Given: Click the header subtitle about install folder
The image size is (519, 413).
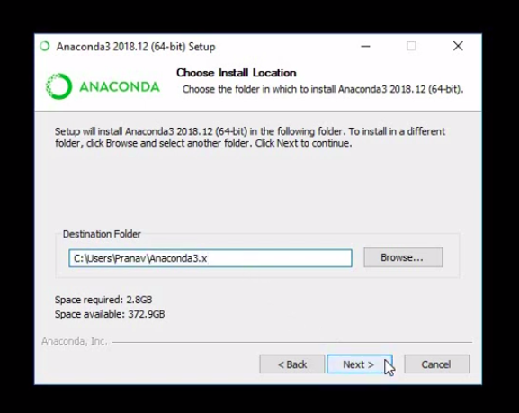Looking at the screenshot, I should (x=323, y=89).
